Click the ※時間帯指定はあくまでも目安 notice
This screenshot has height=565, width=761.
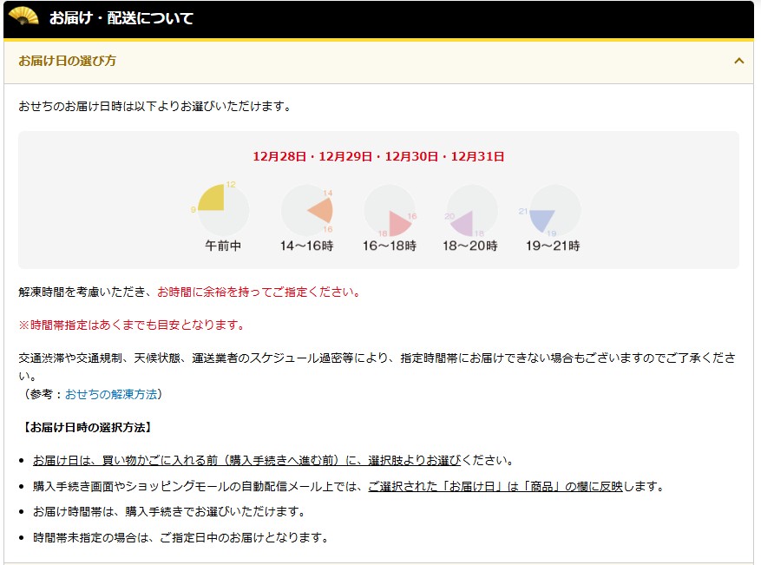point(132,325)
